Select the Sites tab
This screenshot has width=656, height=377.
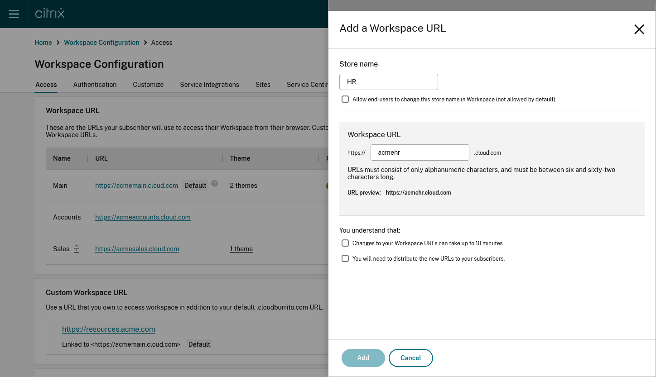tap(263, 85)
